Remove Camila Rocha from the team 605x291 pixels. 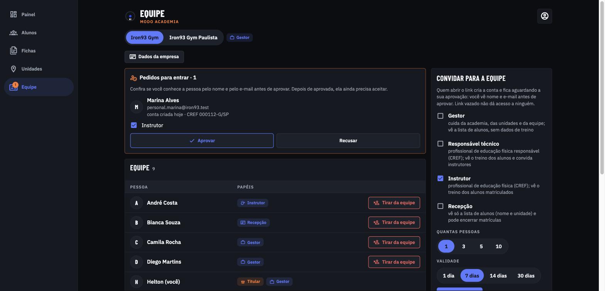[394, 242]
